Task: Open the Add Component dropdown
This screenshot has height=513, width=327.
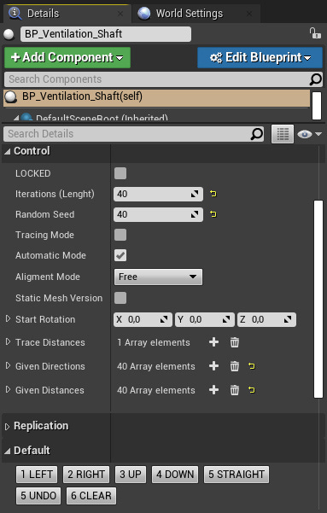Action: coord(67,57)
